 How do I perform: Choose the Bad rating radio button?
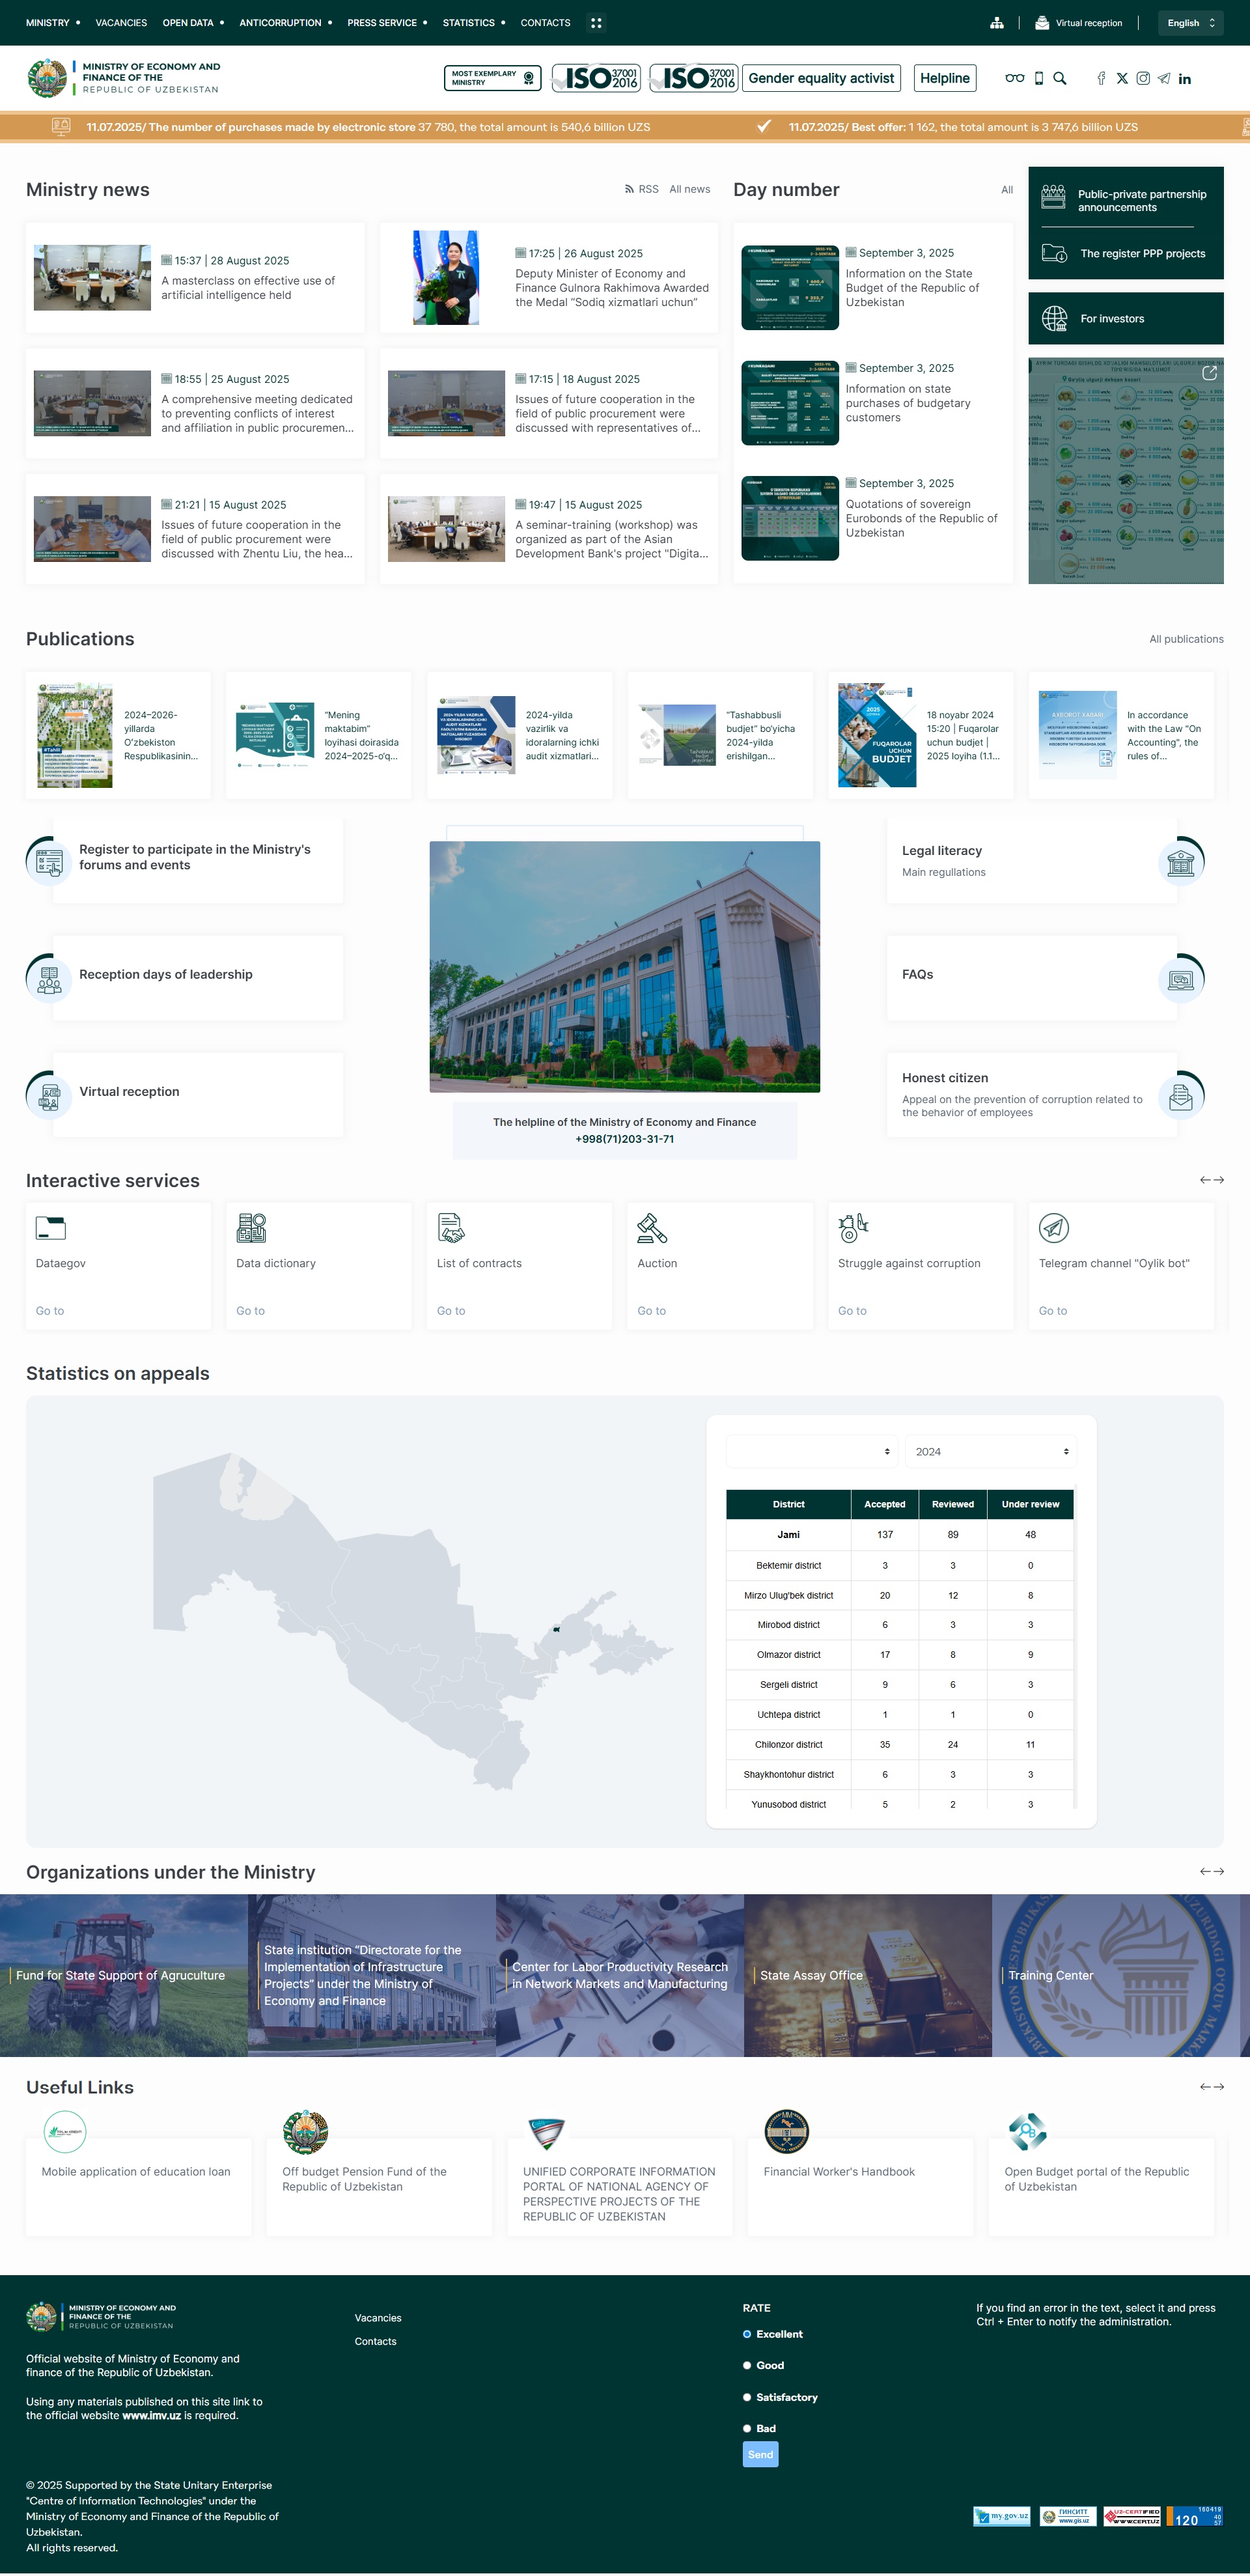[x=747, y=2428]
